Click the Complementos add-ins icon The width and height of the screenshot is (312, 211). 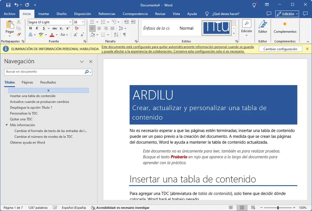pyautogui.click(x=285, y=26)
